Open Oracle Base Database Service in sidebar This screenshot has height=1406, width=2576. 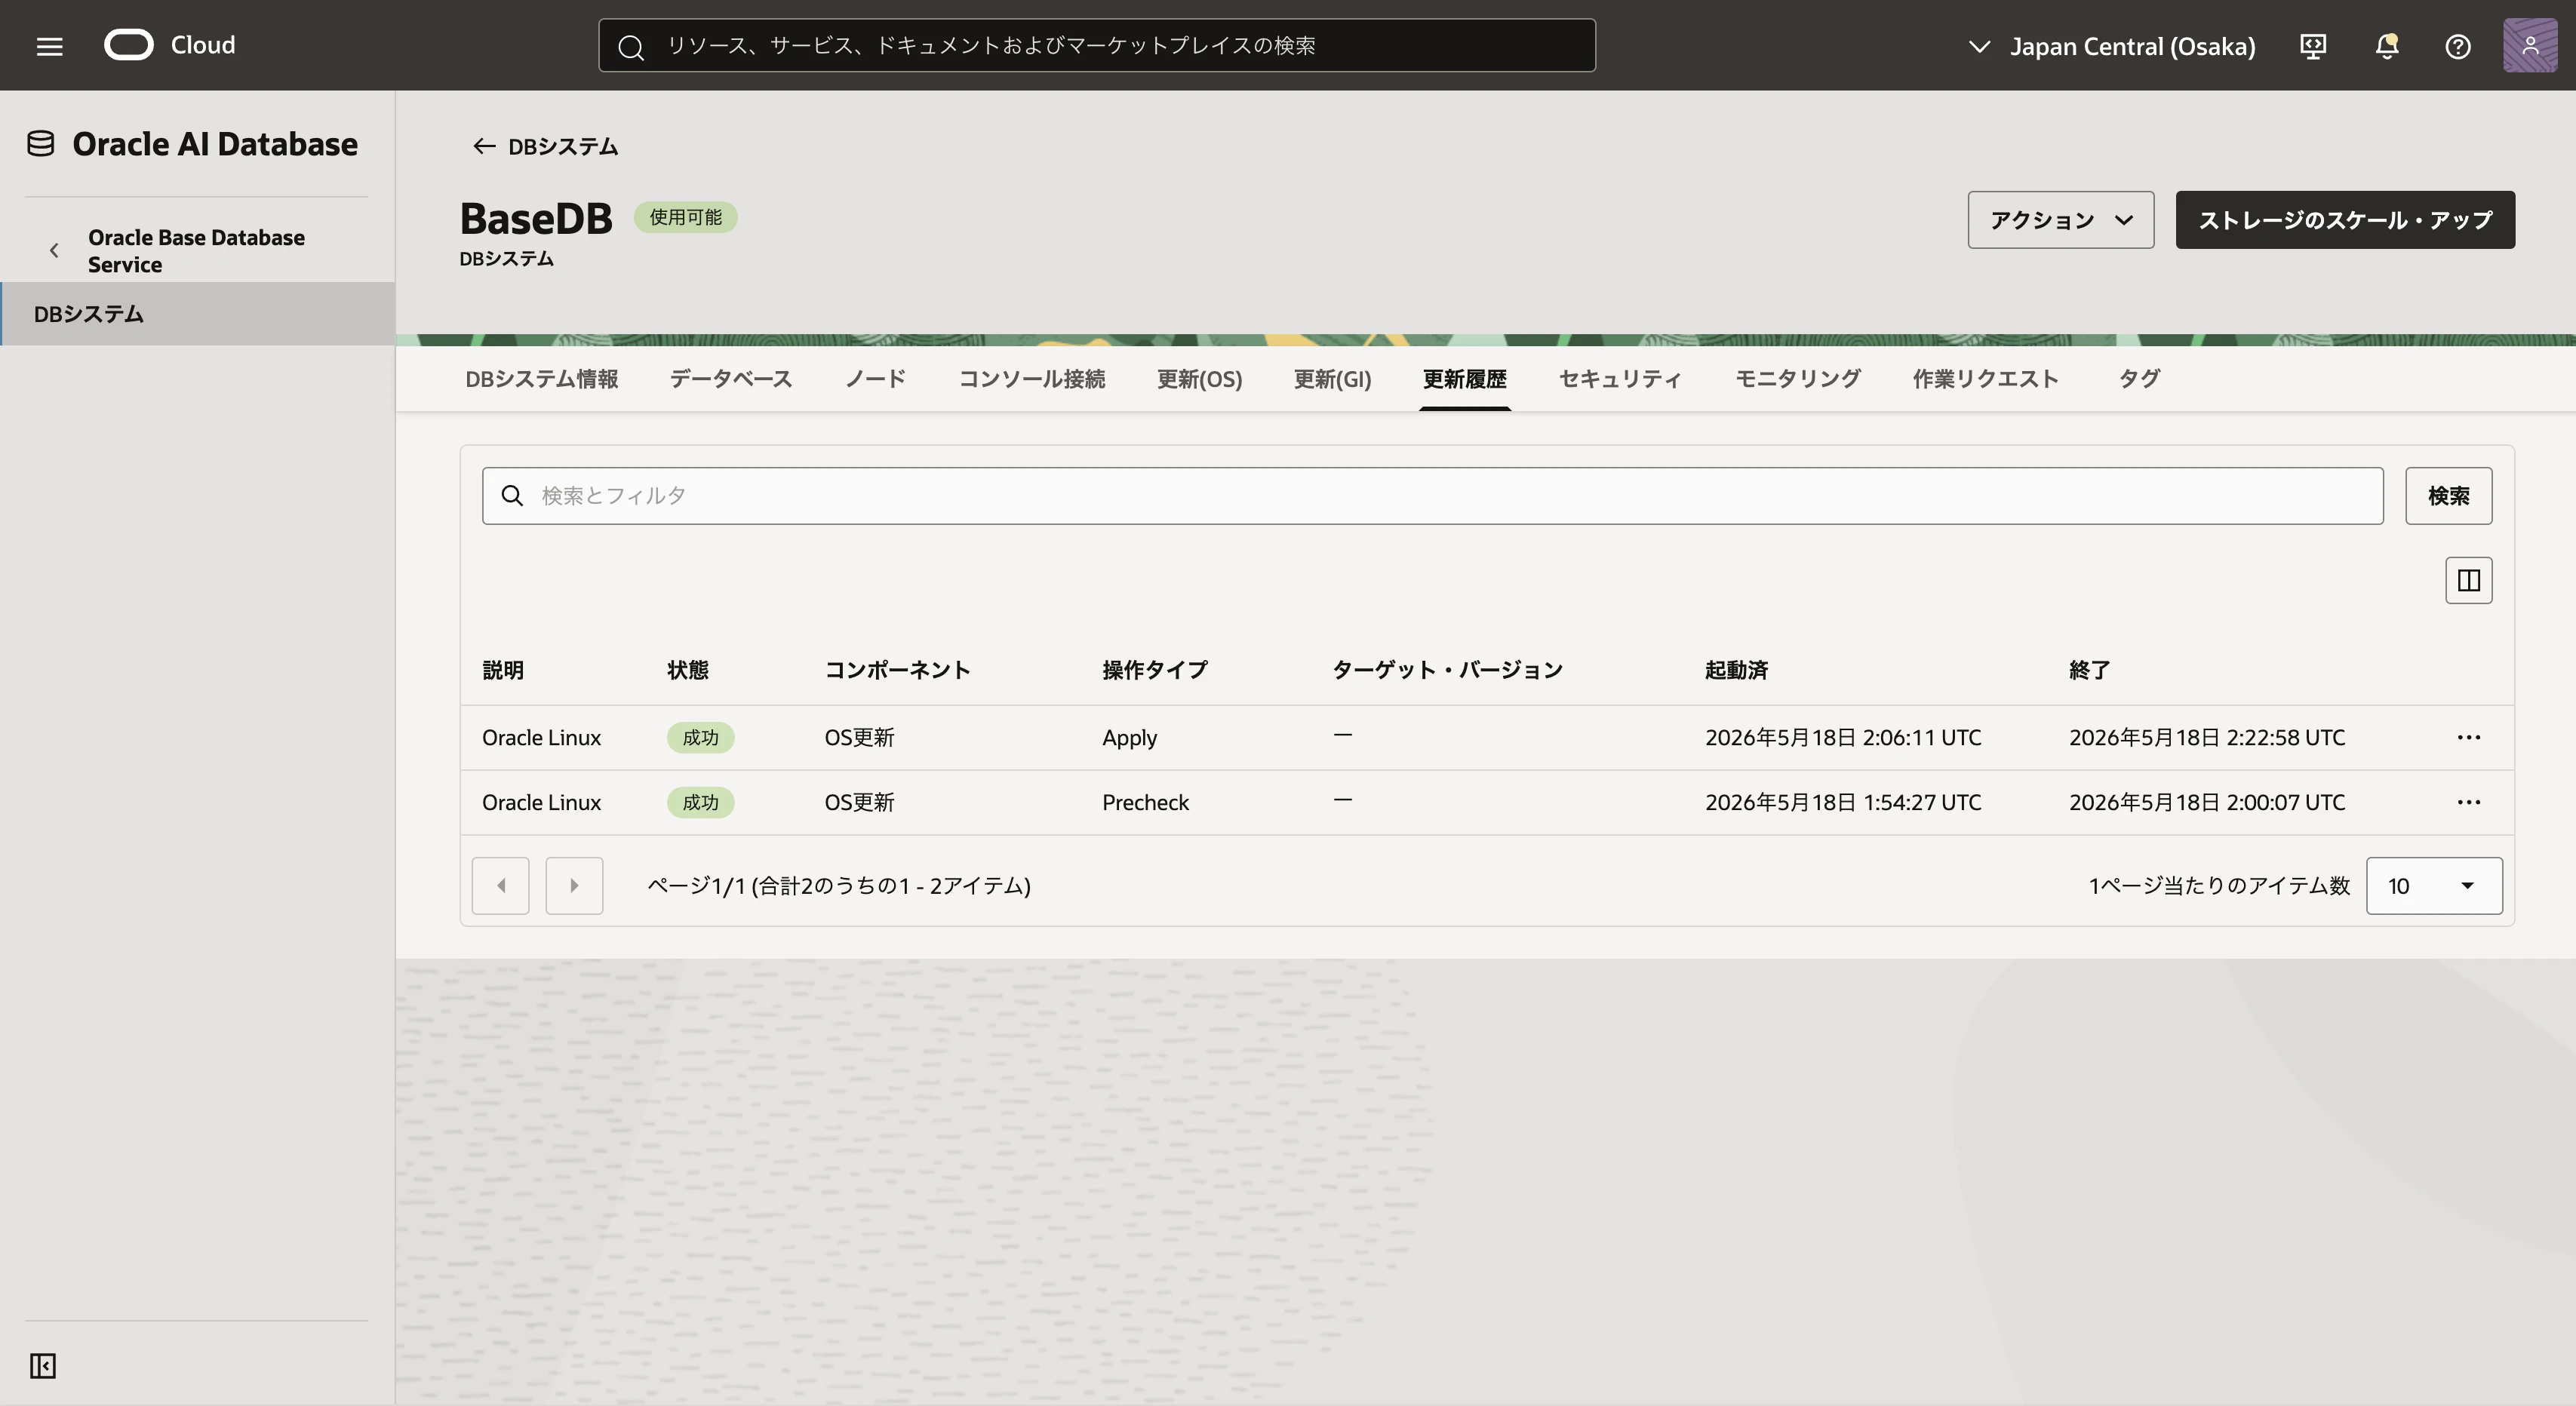[197, 251]
